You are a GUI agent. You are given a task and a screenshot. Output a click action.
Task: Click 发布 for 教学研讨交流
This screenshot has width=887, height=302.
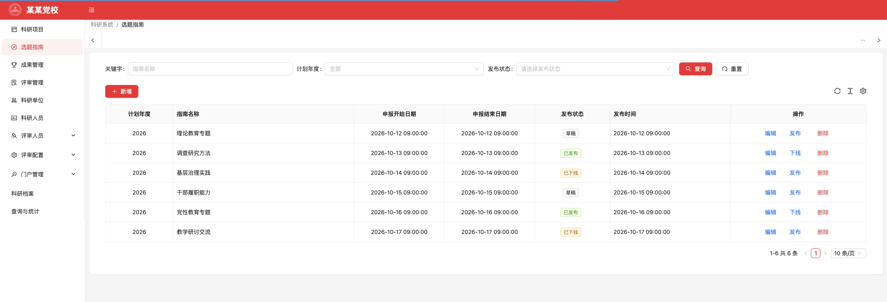tap(795, 232)
